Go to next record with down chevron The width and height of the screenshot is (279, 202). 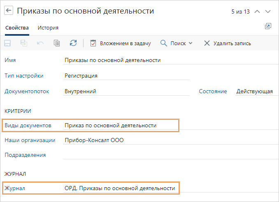coord(268,11)
